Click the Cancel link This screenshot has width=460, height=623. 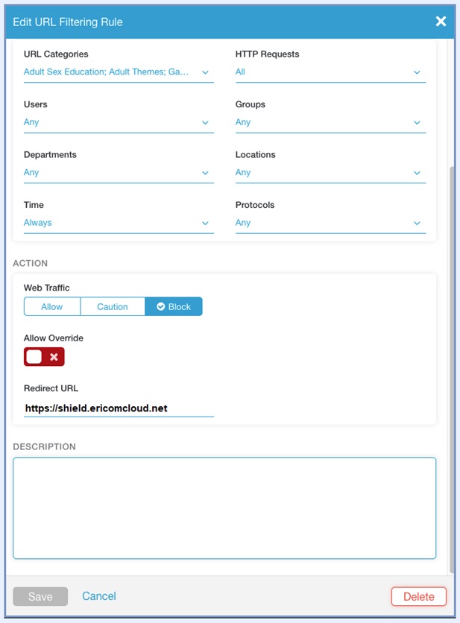tap(99, 596)
